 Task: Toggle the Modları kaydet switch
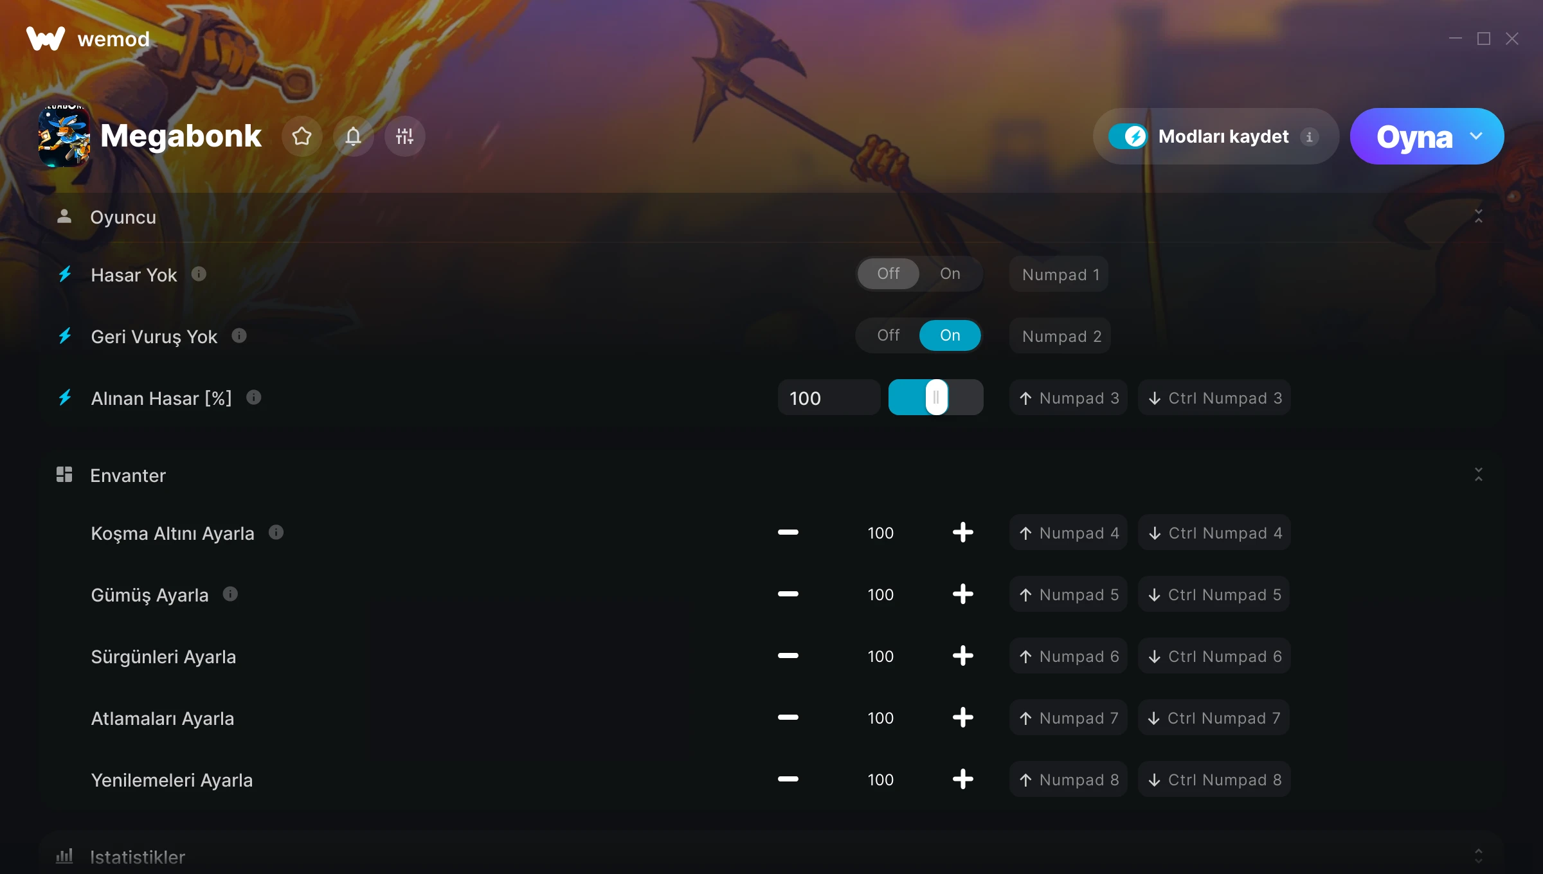[1128, 136]
